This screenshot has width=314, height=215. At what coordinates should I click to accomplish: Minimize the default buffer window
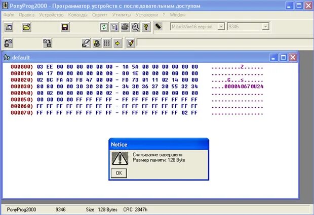(x=273, y=58)
